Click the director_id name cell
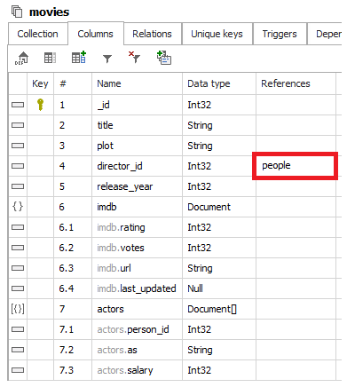347x387 pixels. tap(137, 166)
